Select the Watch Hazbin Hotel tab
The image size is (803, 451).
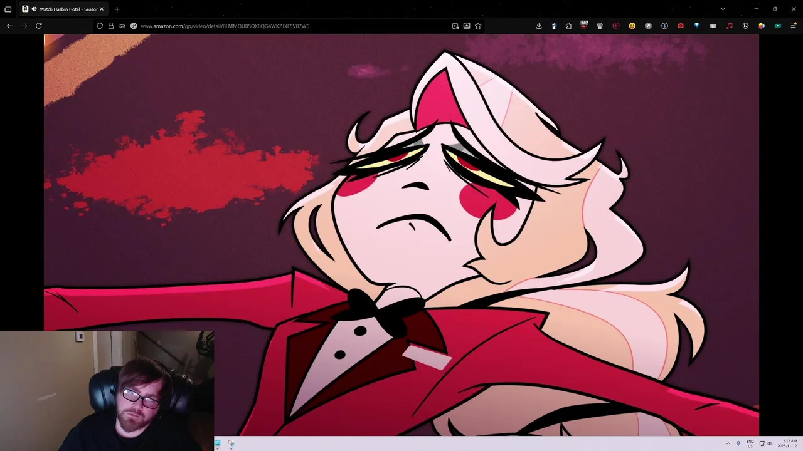pos(62,9)
